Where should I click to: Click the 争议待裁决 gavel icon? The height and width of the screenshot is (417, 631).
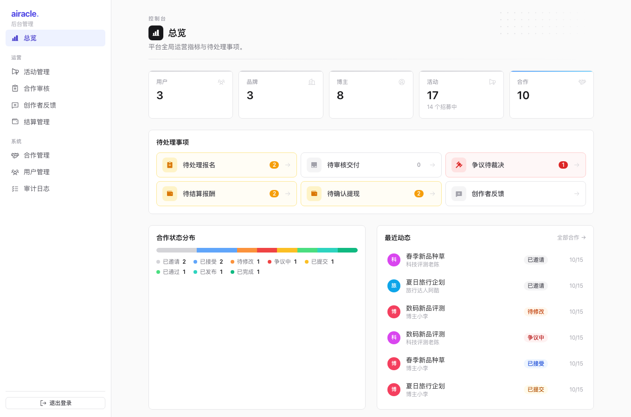(x=459, y=165)
